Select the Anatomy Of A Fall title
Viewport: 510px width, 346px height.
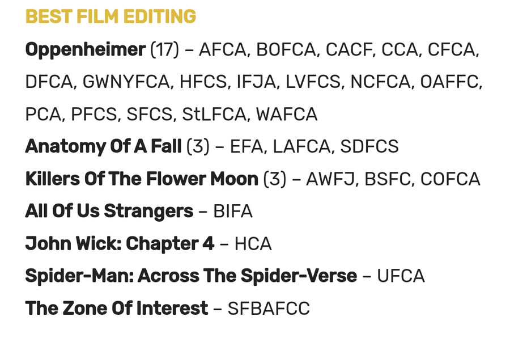[103, 146]
